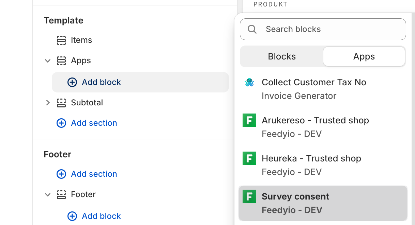The image size is (415, 225).
Task: Add block under the Footer section
Action: tap(95, 216)
